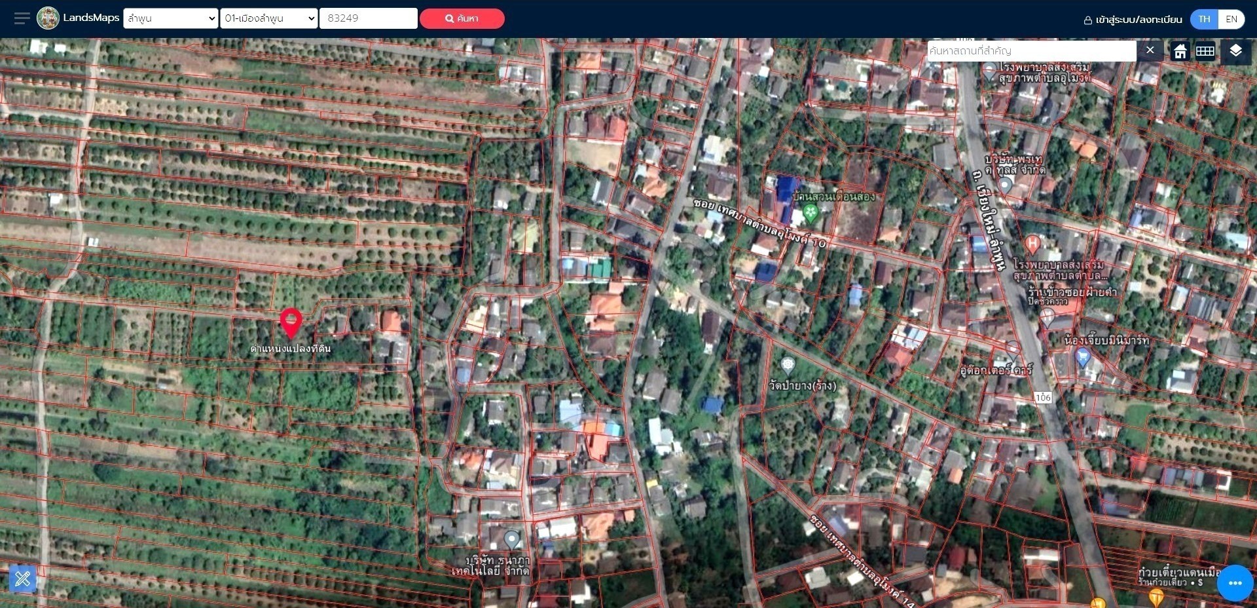The height and width of the screenshot is (608, 1257).
Task: Expand the 01-เมืองลำพูน district dropdown
Action: click(x=268, y=18)
